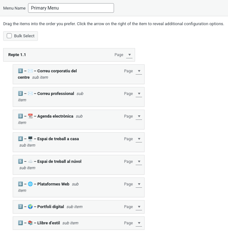Enable the Bulk Select checkbox
Image resolution: width=228 pixels, height=232 pixels.
[x=9, y=36]
